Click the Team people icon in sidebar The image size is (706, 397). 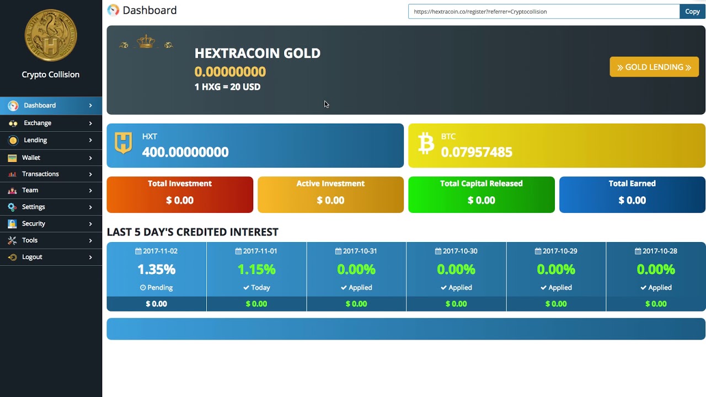pos(12,190)
